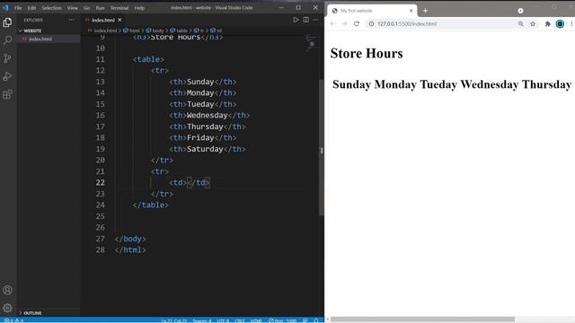Go back in the Chrome browser

click(332, 24)
